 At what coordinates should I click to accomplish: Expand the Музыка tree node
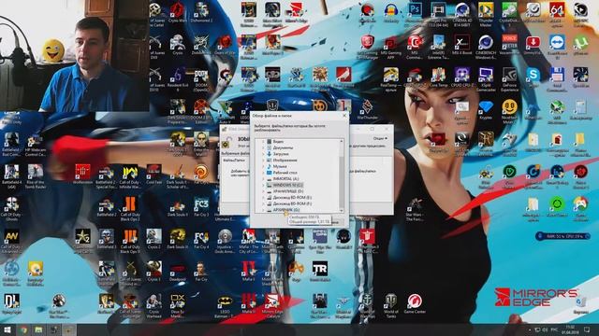(x=263, y=166)
